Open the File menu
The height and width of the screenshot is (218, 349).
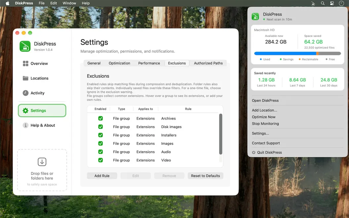click(x=41, y=3)
